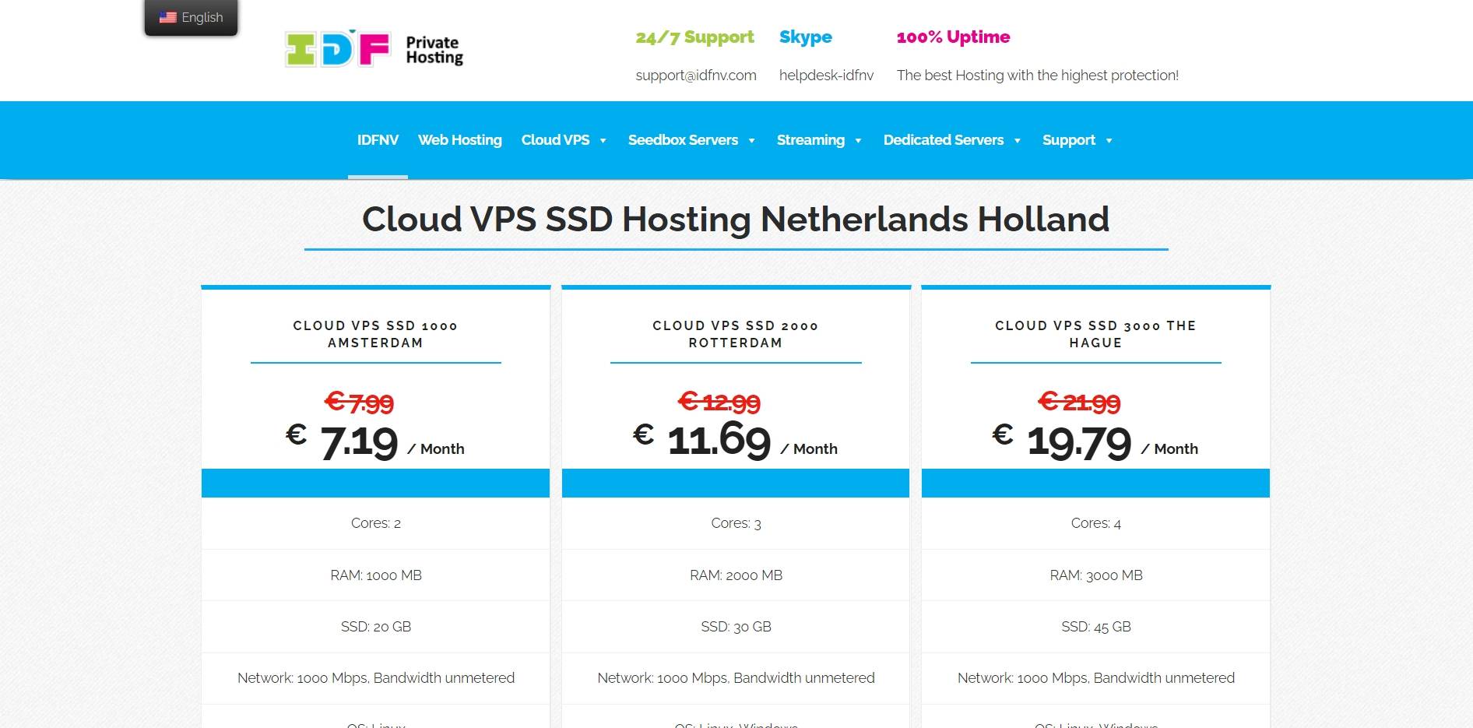This screenshot has width=1473, height=728.
Task: Click the €19.79 price of The Hague plan
Action: pos(1078,441)
